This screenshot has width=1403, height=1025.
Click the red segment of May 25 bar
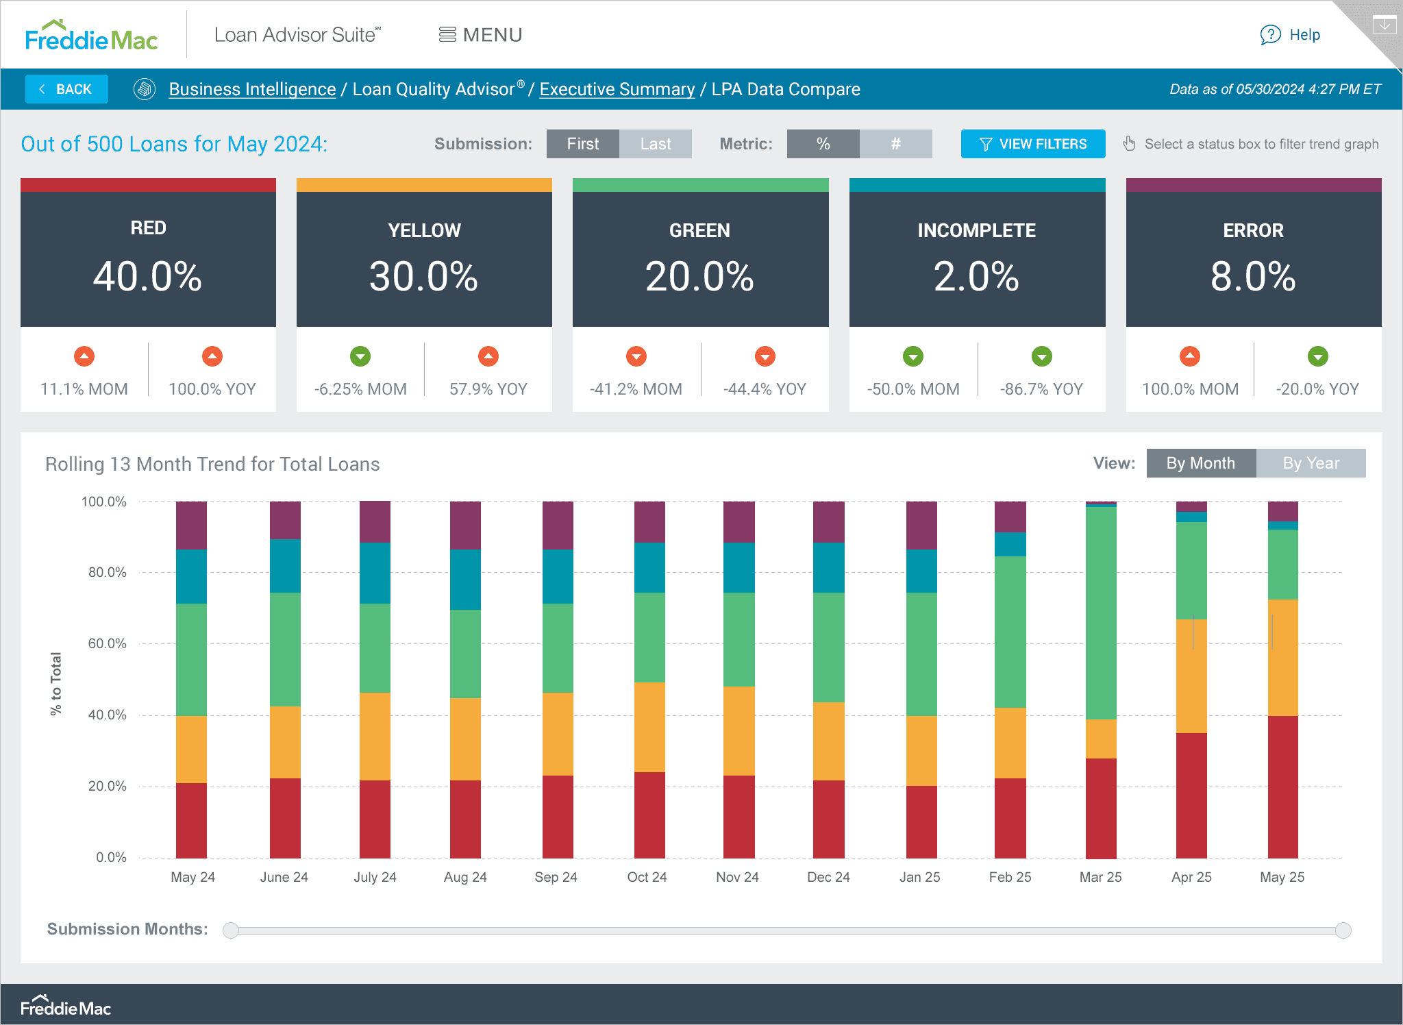point(1282,788)
